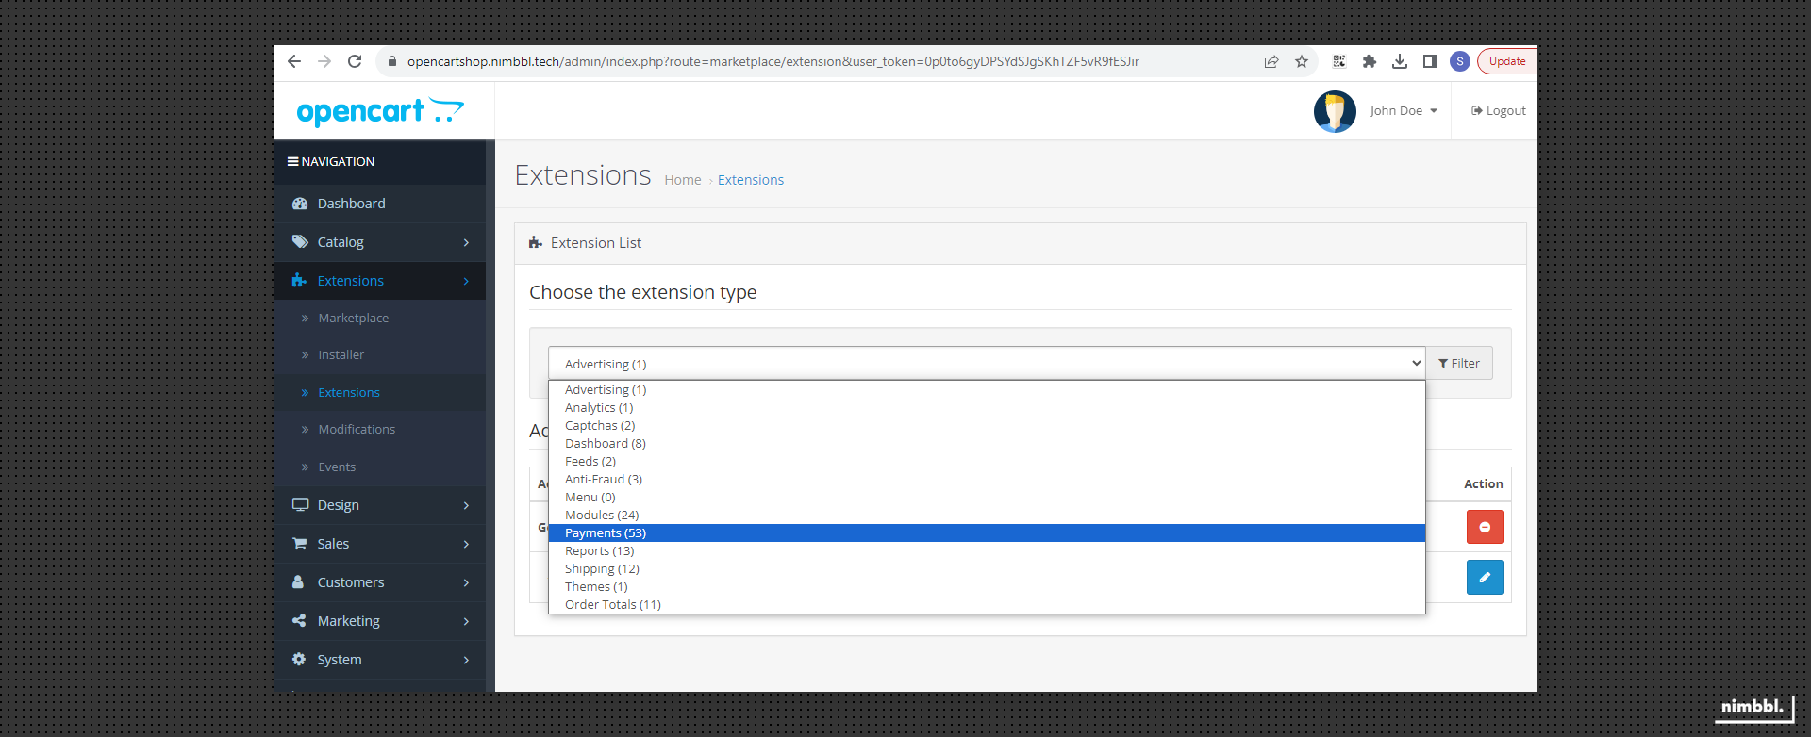
Task: Click Home breadcrumb link
Action: pyautogui.click(x=682, y=180)
